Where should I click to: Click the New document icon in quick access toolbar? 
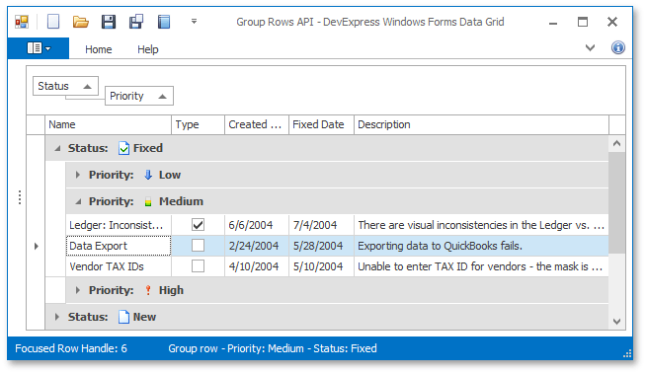(x=53, y=22)
